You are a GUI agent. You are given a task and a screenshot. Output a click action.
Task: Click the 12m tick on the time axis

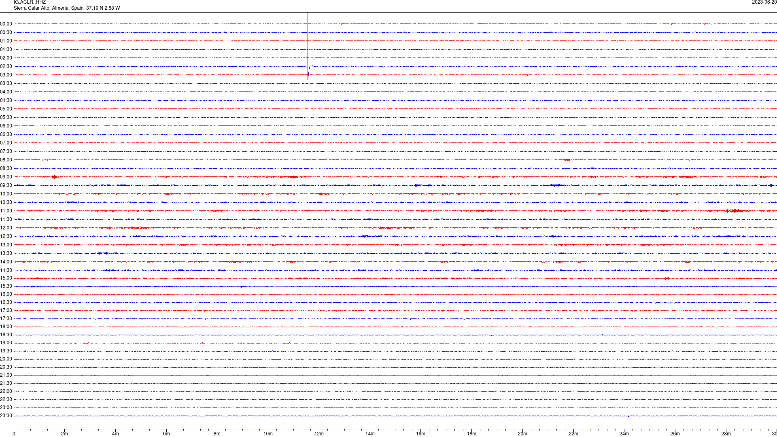pos(319,434)
